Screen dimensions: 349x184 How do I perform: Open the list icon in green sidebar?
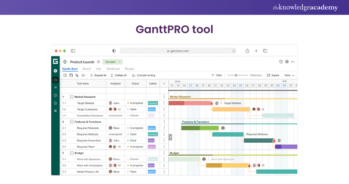tap(55, 88)
